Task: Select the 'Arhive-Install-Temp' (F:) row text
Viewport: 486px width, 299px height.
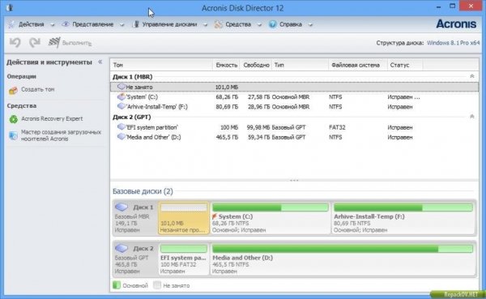Action: (x=157, y=107)
